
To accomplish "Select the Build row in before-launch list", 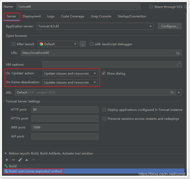I will (x=94, y=166).
